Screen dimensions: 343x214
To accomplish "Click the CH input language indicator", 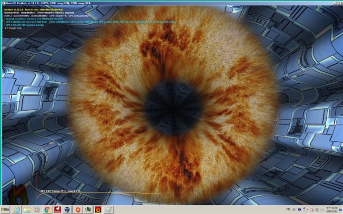I will tap(288, 209).
